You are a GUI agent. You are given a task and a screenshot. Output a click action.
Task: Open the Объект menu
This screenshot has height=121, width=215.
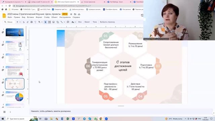coord(54,17)
